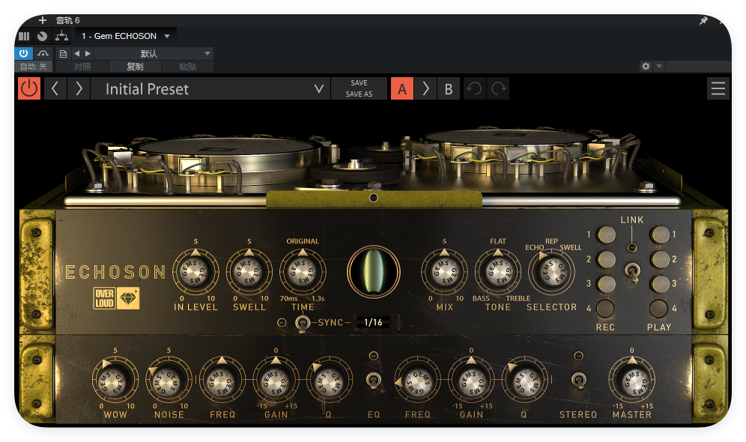Click the 自动: 关 automation button
Viewport: 746px width, 442px height.
[x=33, y=67]
